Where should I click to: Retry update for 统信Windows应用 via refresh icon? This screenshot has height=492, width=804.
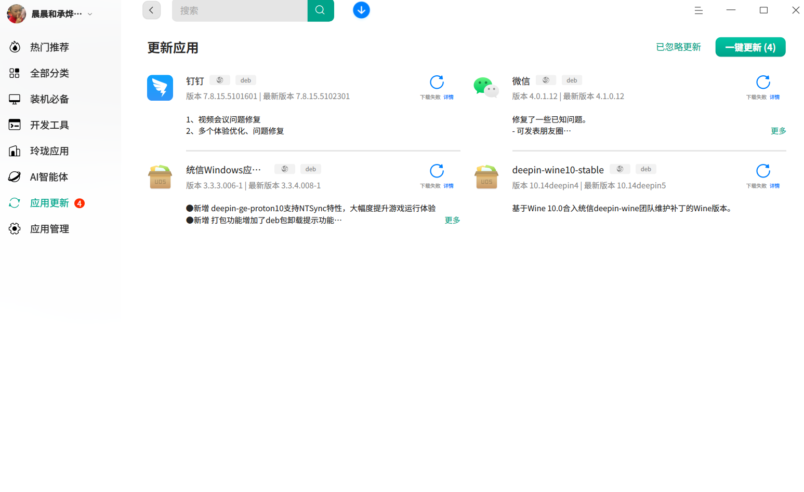(437, 171)
